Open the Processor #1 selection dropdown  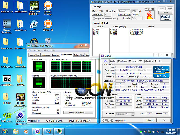tap(125, 114)
